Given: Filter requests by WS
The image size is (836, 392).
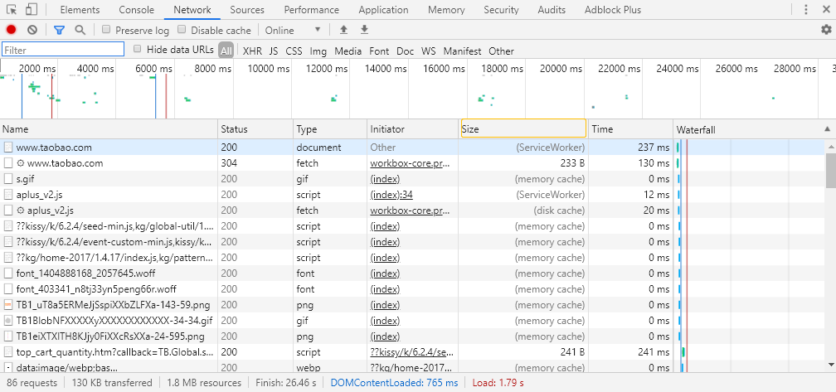Looking at the screenshot, I should [428, 51].
